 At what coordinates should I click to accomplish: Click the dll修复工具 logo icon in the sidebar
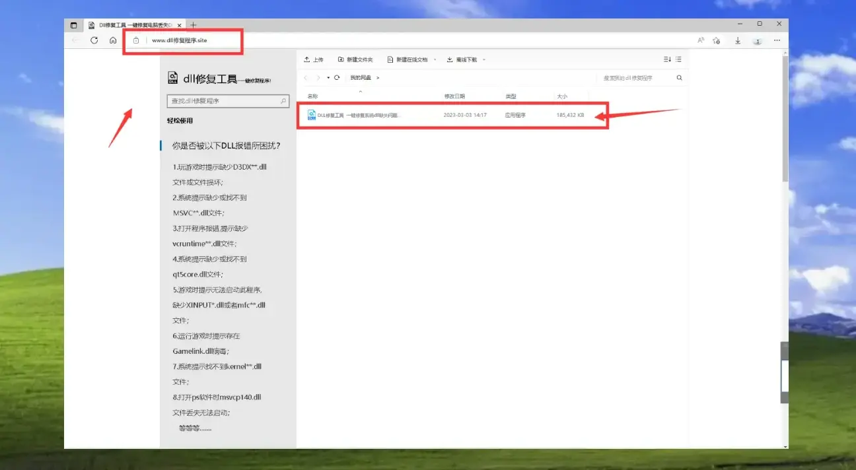(172, 76)
